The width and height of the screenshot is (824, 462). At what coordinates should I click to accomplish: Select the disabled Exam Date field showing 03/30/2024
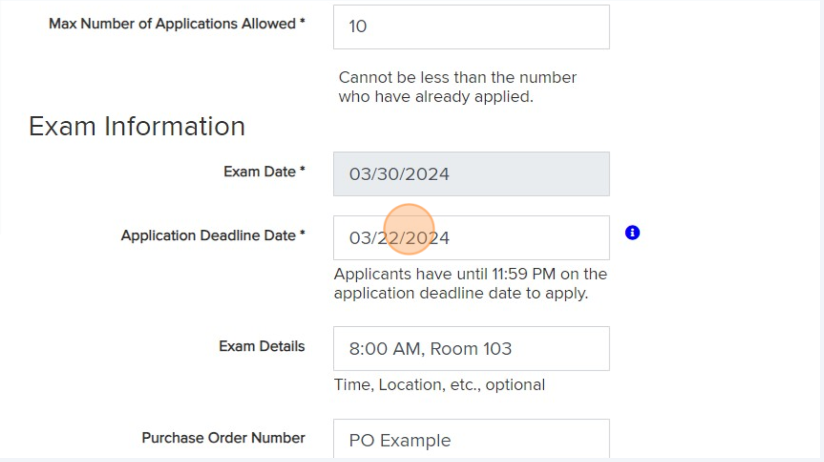[471, 174]
